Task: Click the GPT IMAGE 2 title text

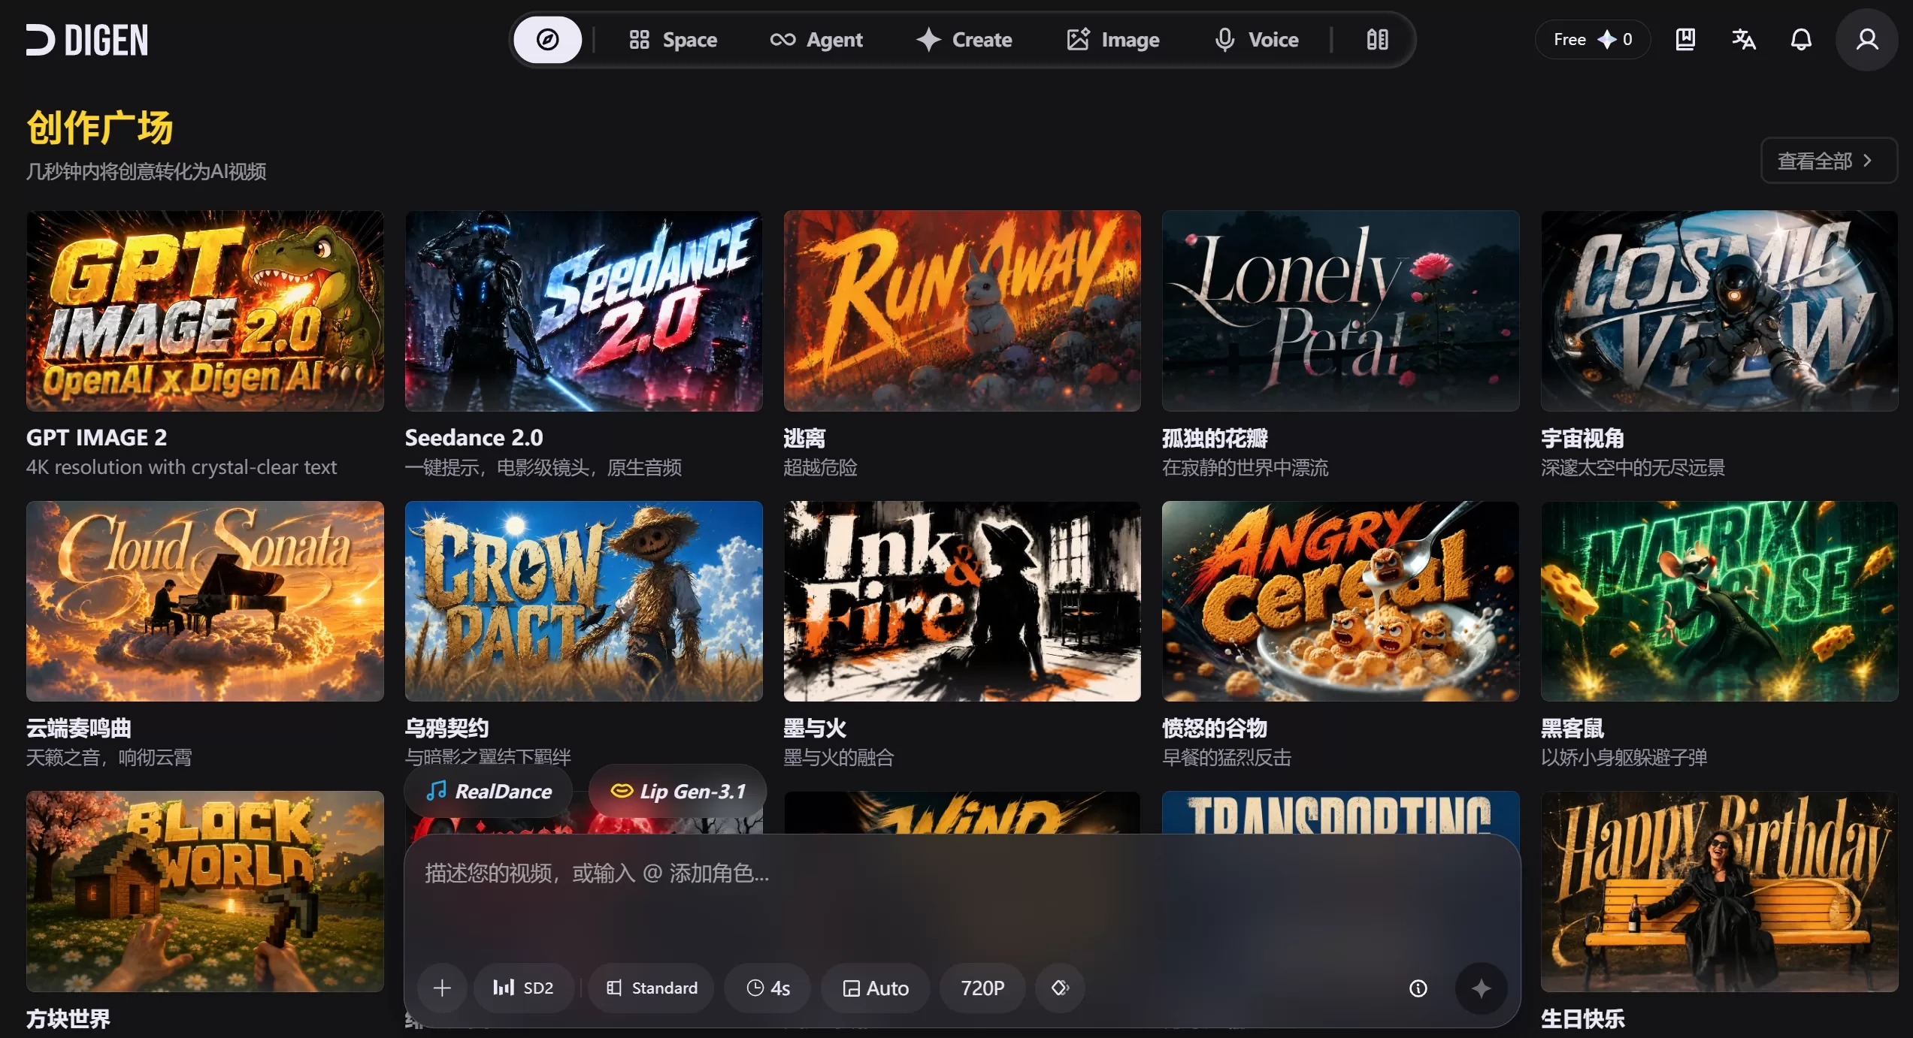Action: pos(96,438)
